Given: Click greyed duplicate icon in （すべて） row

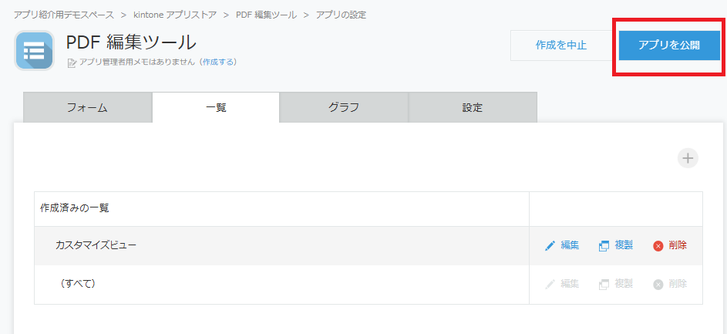Looking at the screenshot, I should [604, 285].
